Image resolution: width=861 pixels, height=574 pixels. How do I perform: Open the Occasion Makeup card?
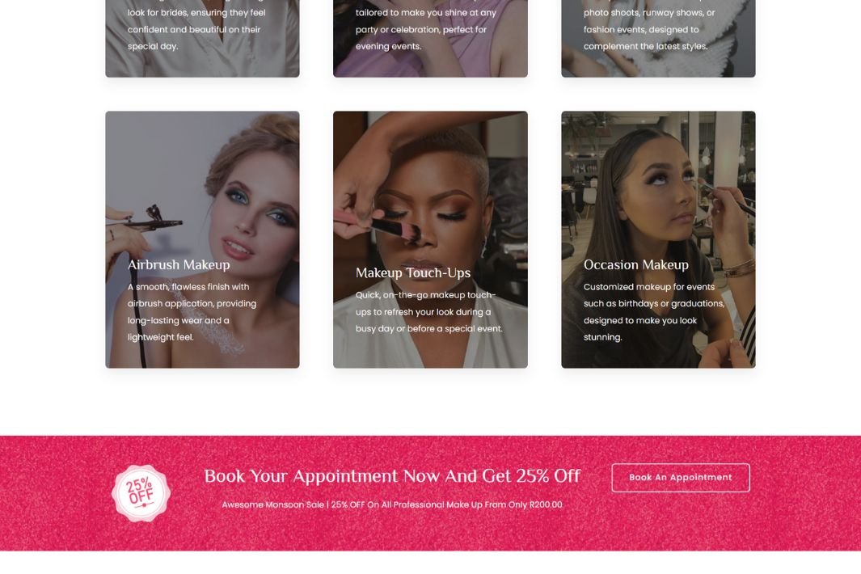click(x=658, y=239)
